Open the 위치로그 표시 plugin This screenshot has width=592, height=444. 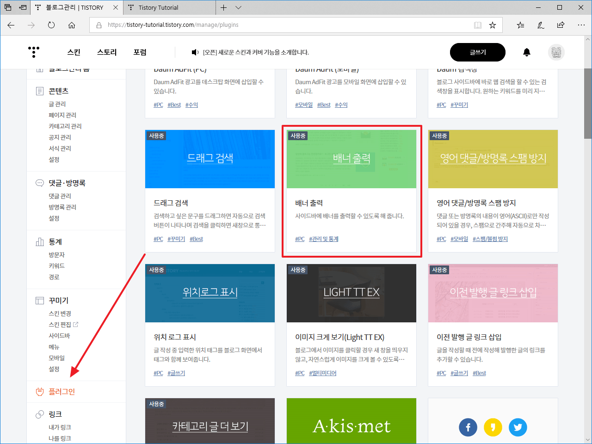(x=210, y=325)
